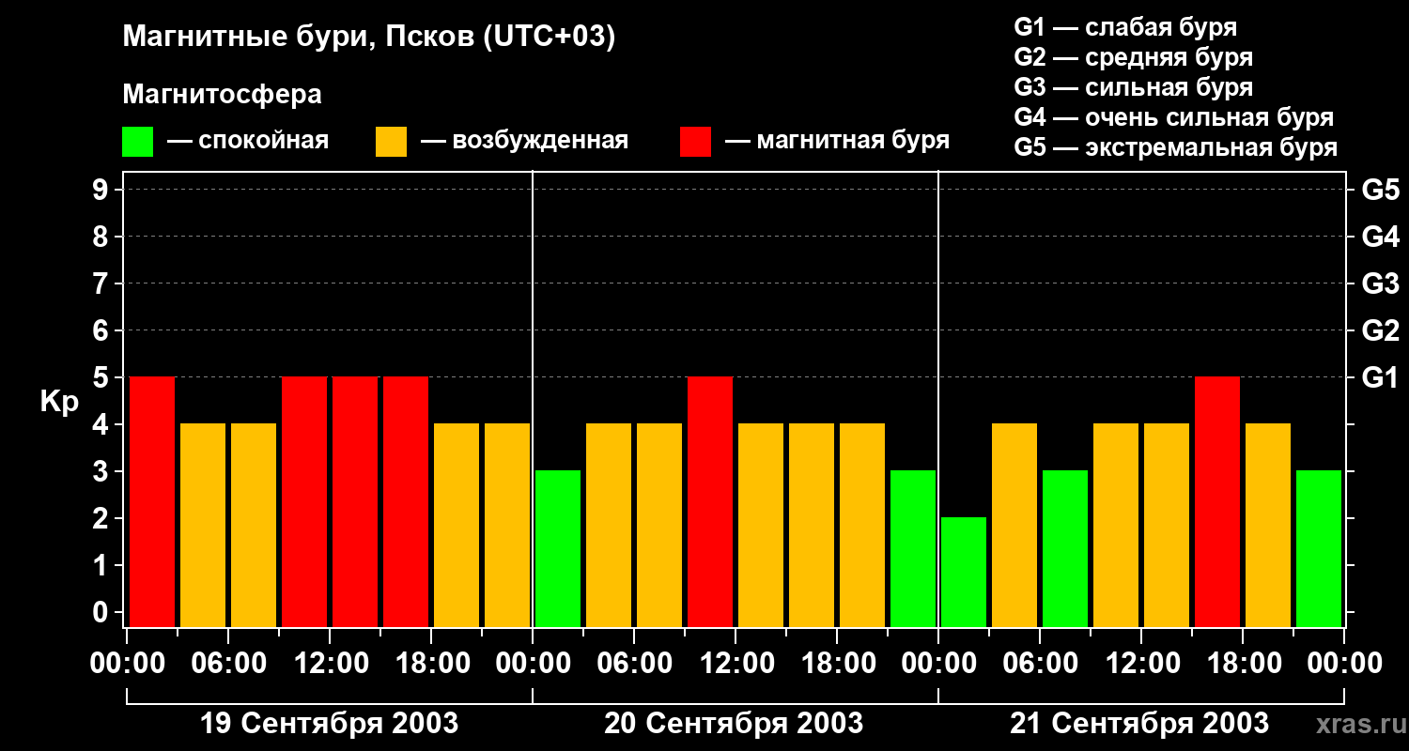Click the '19 Сентября 2003' date label
This screenshot has width=1409, height=751.
[x=330, y=724]
